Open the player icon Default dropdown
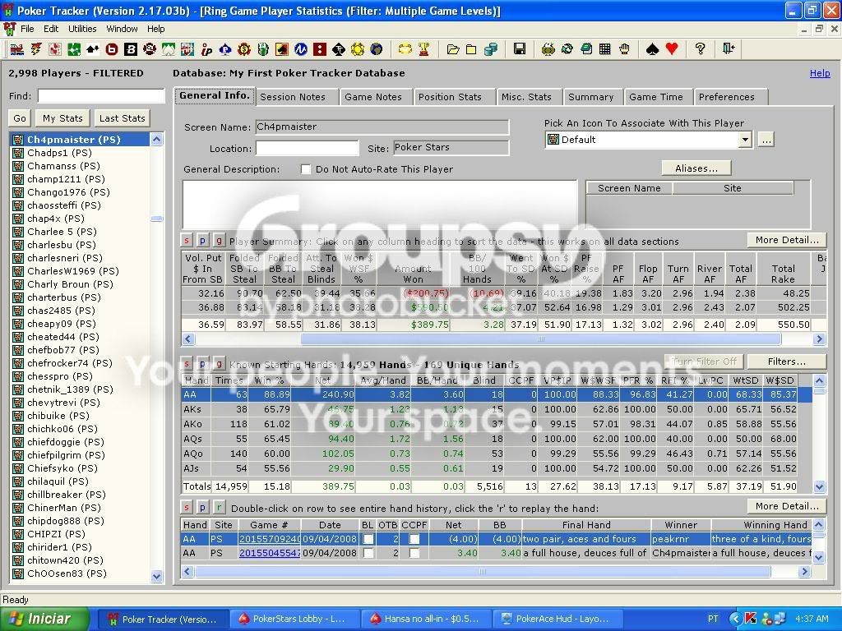Viewport: 842px width, 631px height. point(745,140)
